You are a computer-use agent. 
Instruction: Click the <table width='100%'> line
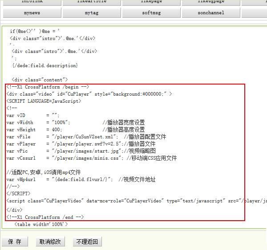coord(41,224)
